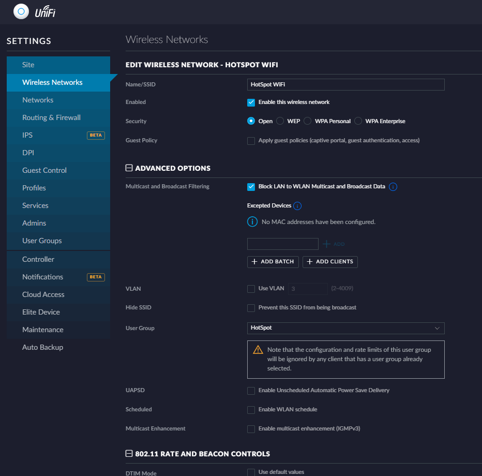This screenshot has height=476, width=482.
Task: Click the ADD CLIENTS button
Action: tap(330, 262)
